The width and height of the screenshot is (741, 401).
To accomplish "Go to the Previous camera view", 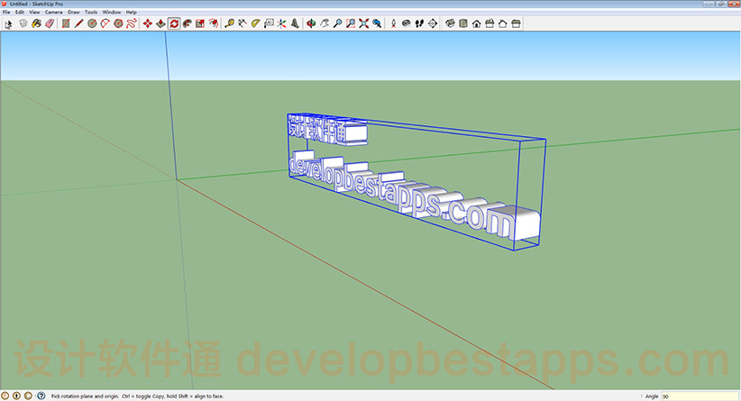I will coord(377,23).
